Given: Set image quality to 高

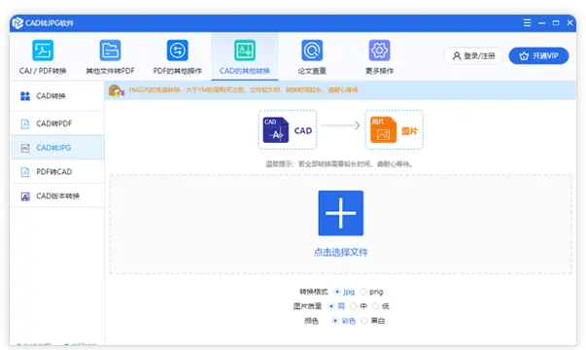Looking at the screenshot, I should [x=331, y=306].
